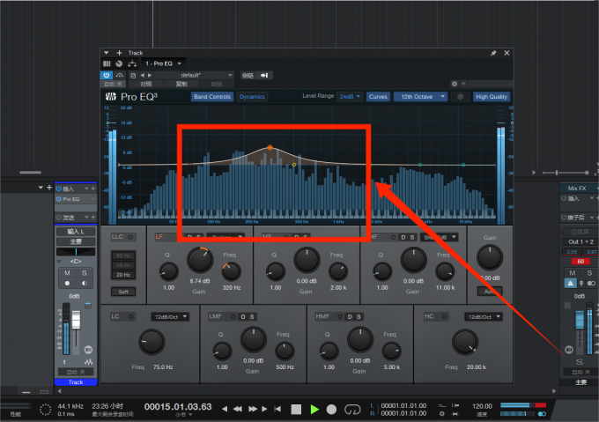Enable the LLC band power toggle
The height and width of the screenshot is (422, 599).
130,237
